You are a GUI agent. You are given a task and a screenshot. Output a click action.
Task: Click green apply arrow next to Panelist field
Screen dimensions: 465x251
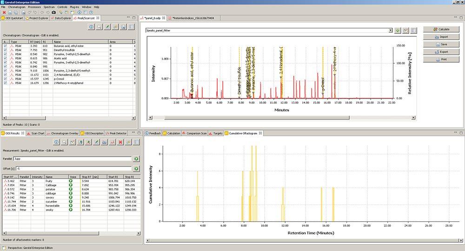point(136,159)
